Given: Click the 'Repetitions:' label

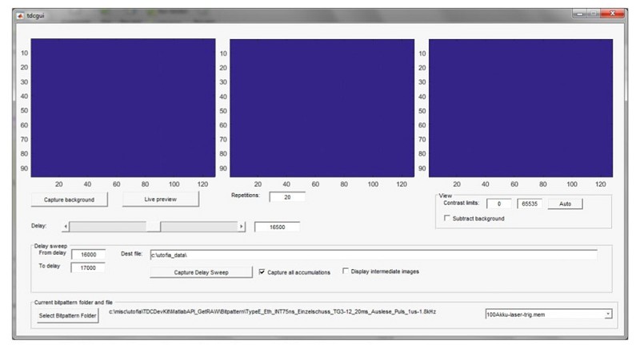Looking at the screenshot, I should coord(246,195).
